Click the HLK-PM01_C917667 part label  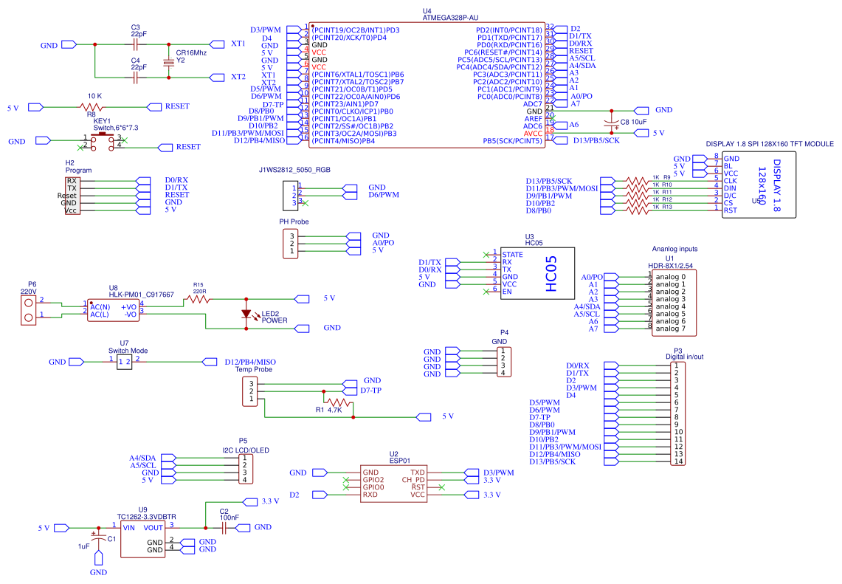click(x=141, y=295)
